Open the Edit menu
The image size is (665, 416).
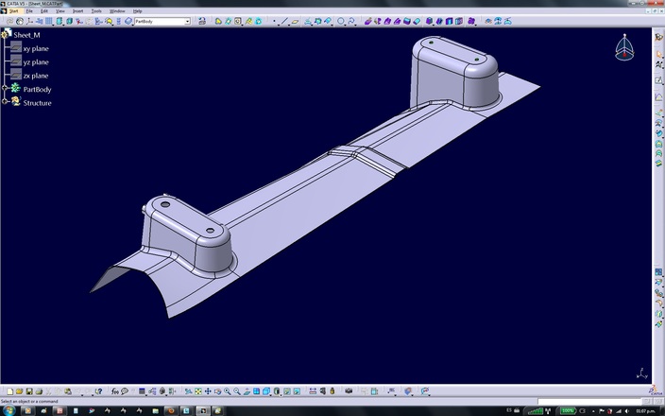click(44, 11)
